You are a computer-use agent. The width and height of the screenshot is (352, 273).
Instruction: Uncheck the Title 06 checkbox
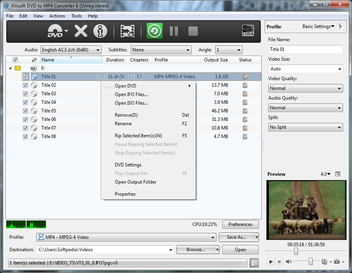tap(25, 119)
